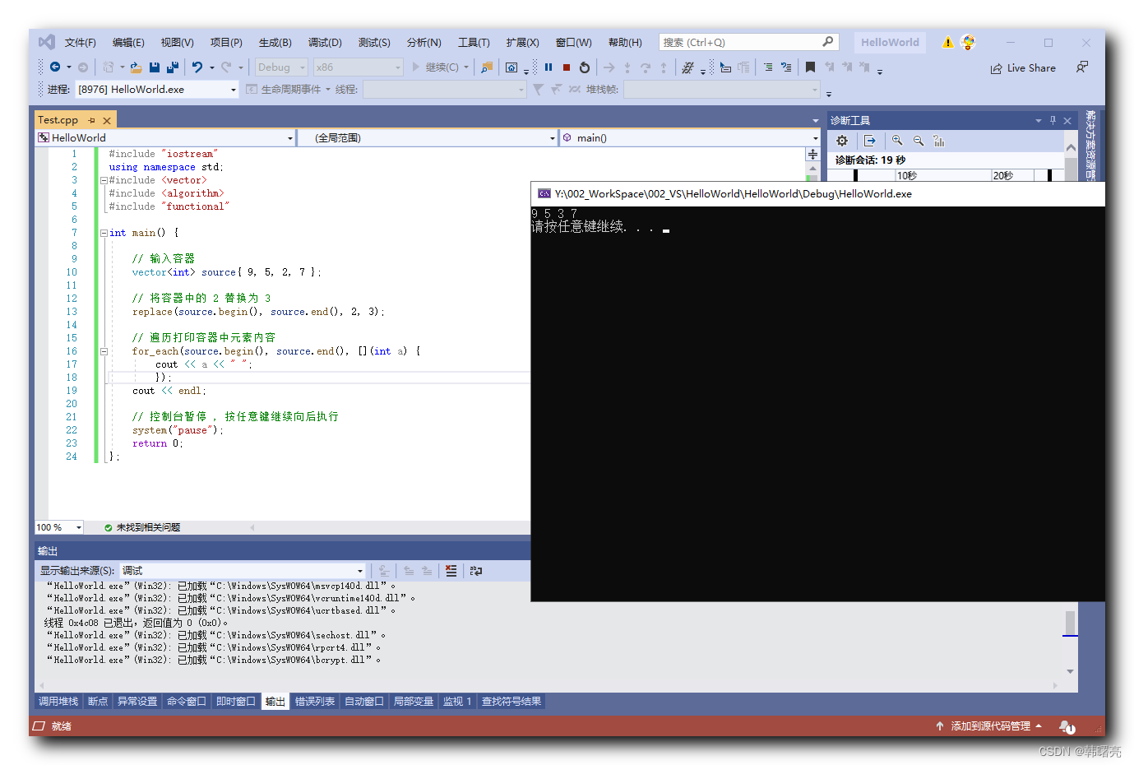Open the 100 % zoom level dropdown
This screenshot has height=765, width=1134.
click(79, 527)
